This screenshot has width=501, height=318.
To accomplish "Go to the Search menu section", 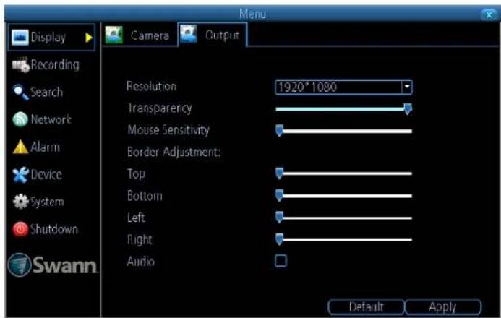I will pos(38,93).
